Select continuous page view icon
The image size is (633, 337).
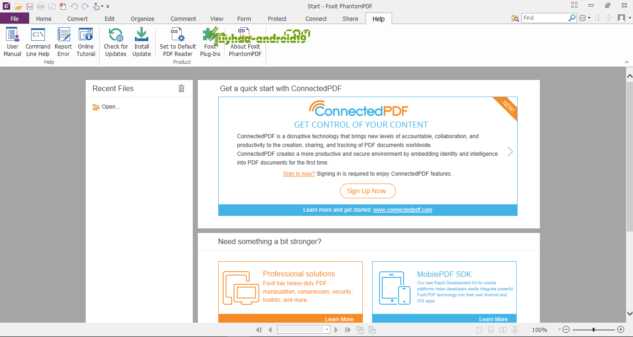pyautogui.click(x=491, y=330)
